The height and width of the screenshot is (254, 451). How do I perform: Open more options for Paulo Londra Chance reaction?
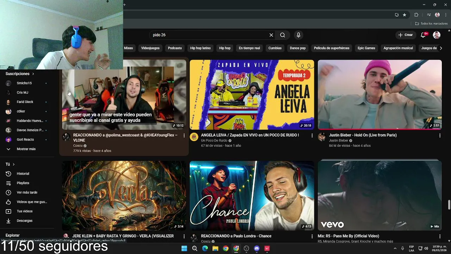[x=312, y=236]
